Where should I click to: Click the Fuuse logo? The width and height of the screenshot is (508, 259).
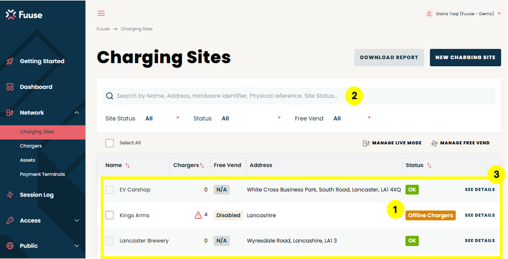pos(24,15)
